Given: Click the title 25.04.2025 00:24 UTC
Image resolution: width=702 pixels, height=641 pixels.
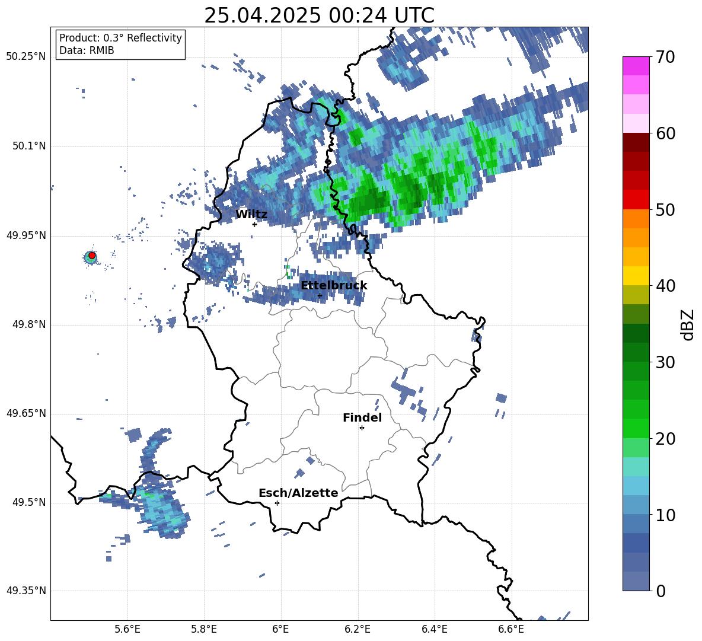Looking at the screenshot, I should point(319,15).
